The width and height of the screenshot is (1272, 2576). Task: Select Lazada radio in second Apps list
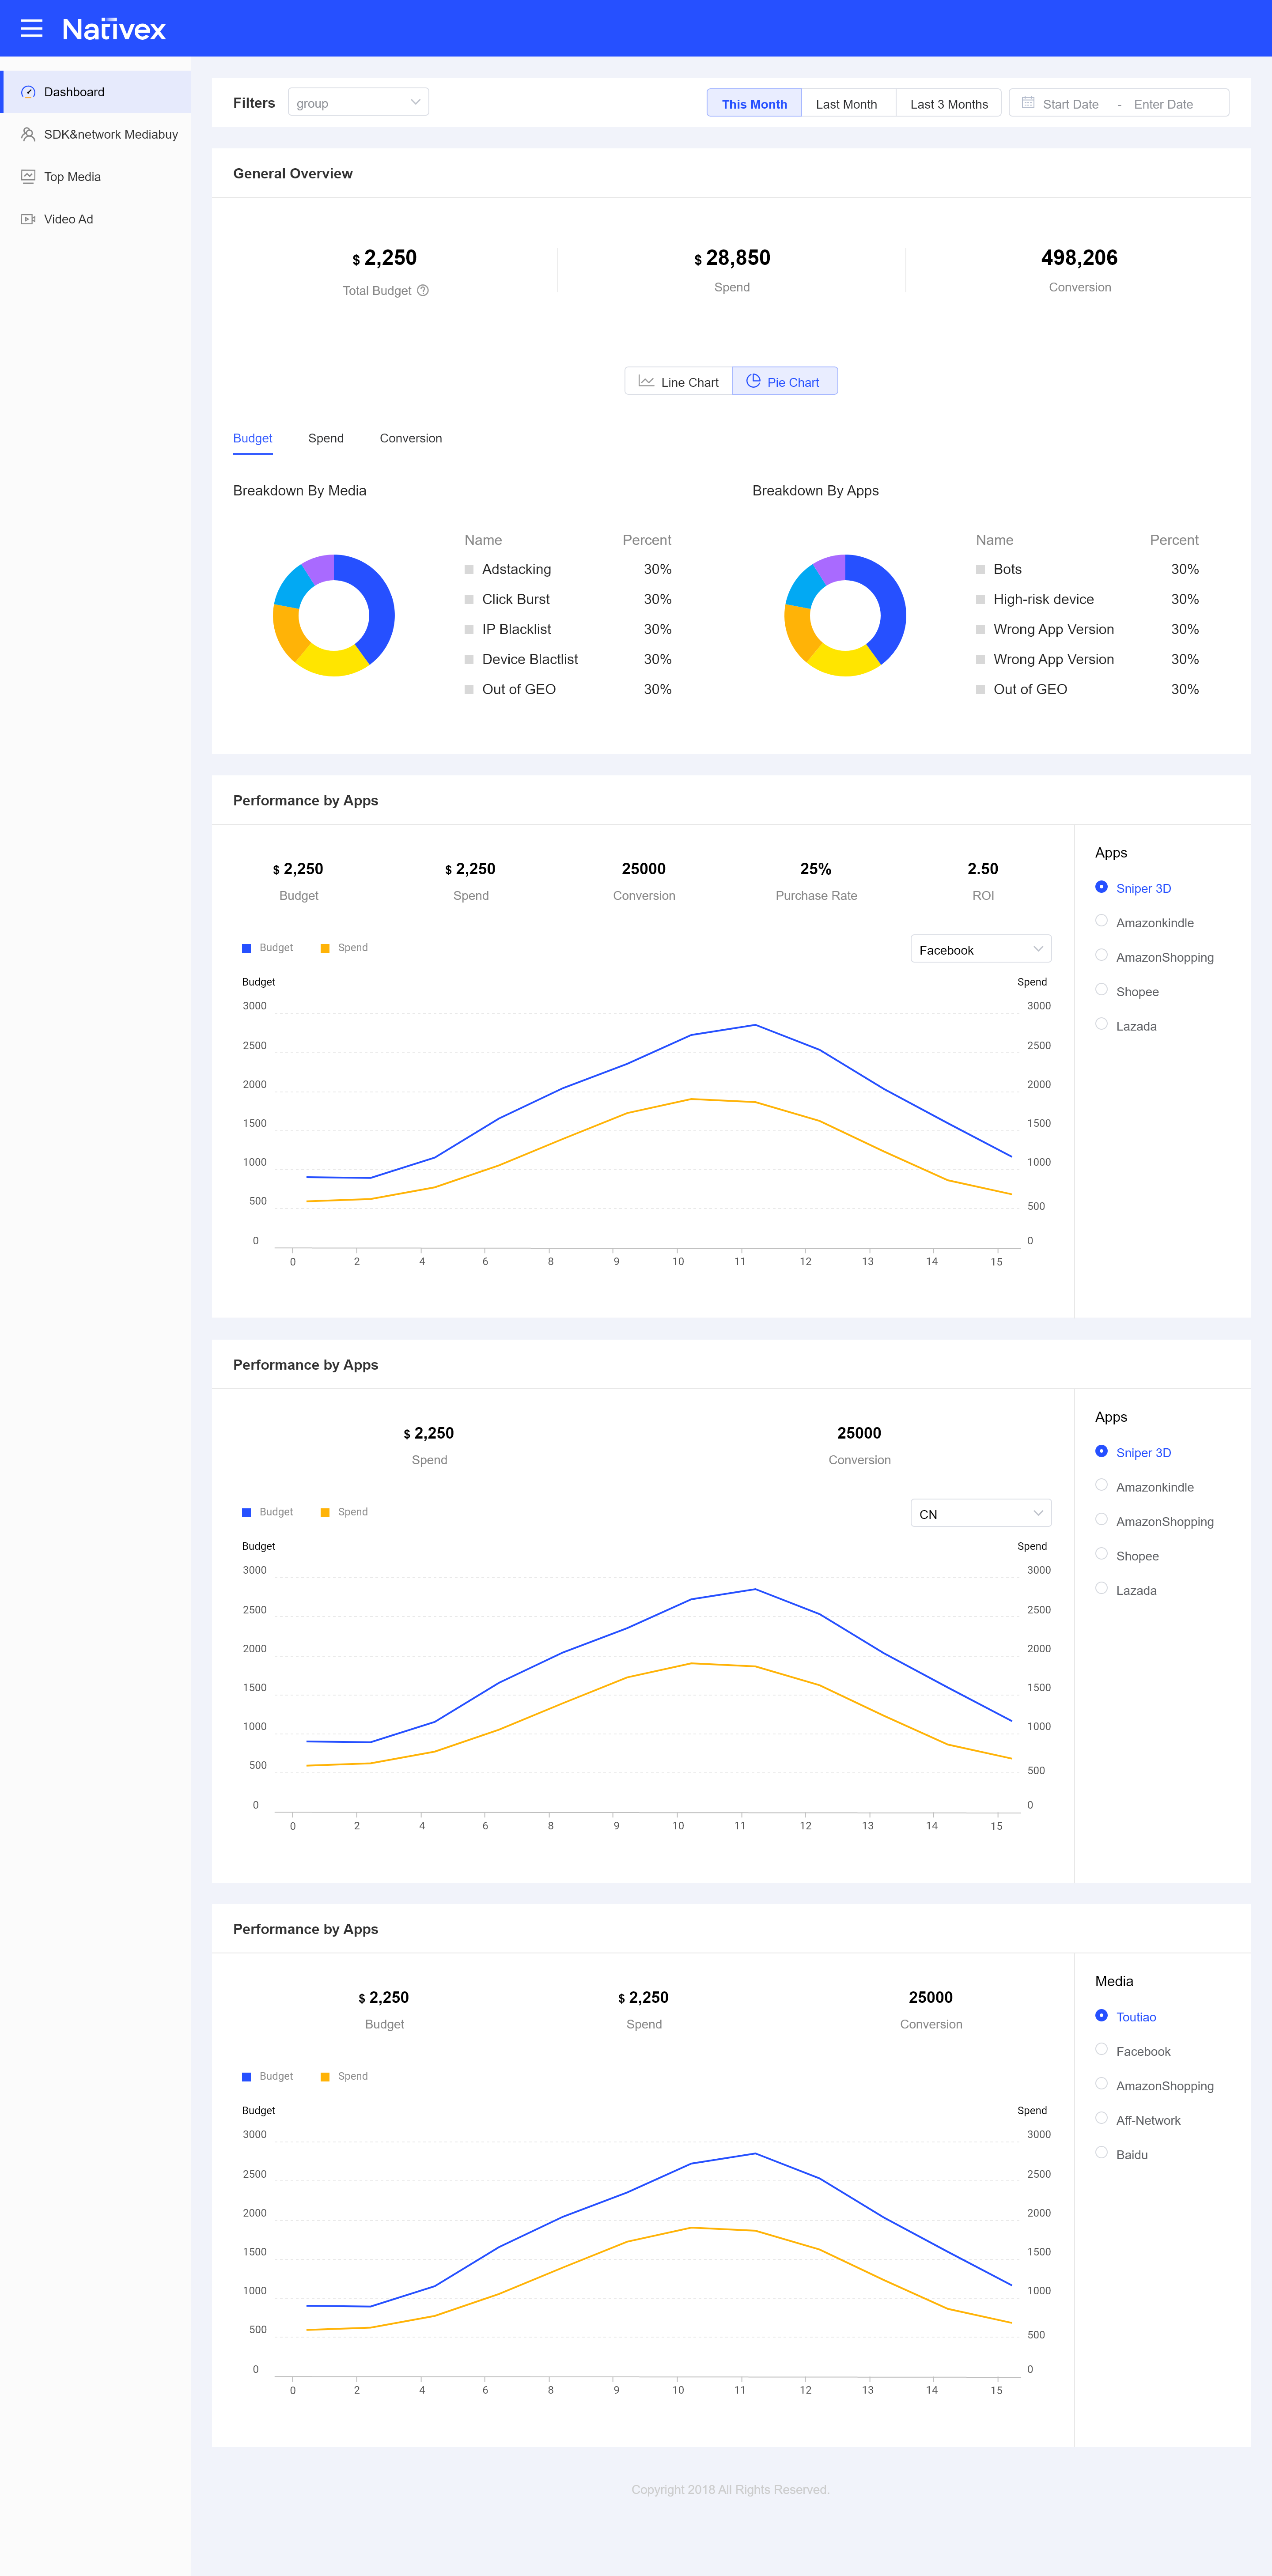(x=1101, y=1588)
